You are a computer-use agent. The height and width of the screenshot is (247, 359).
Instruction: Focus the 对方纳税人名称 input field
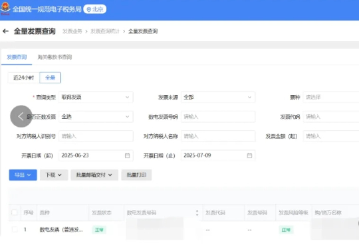pyautogui.click(x=218, y=136)
